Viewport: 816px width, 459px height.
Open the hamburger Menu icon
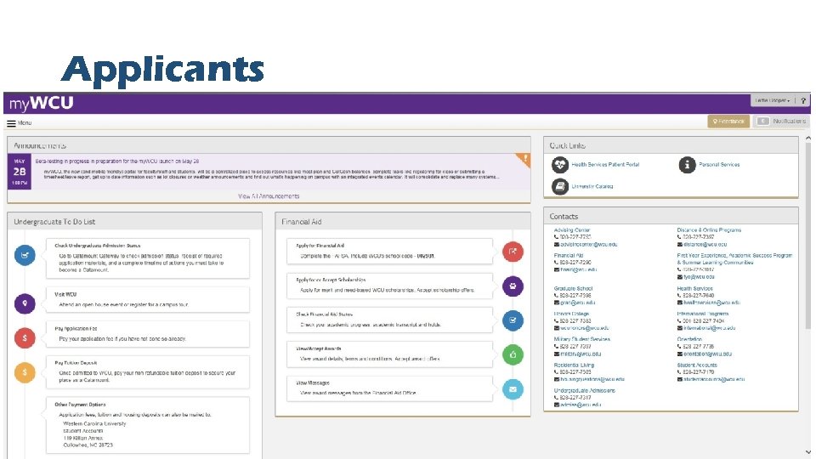click(11, 123)
